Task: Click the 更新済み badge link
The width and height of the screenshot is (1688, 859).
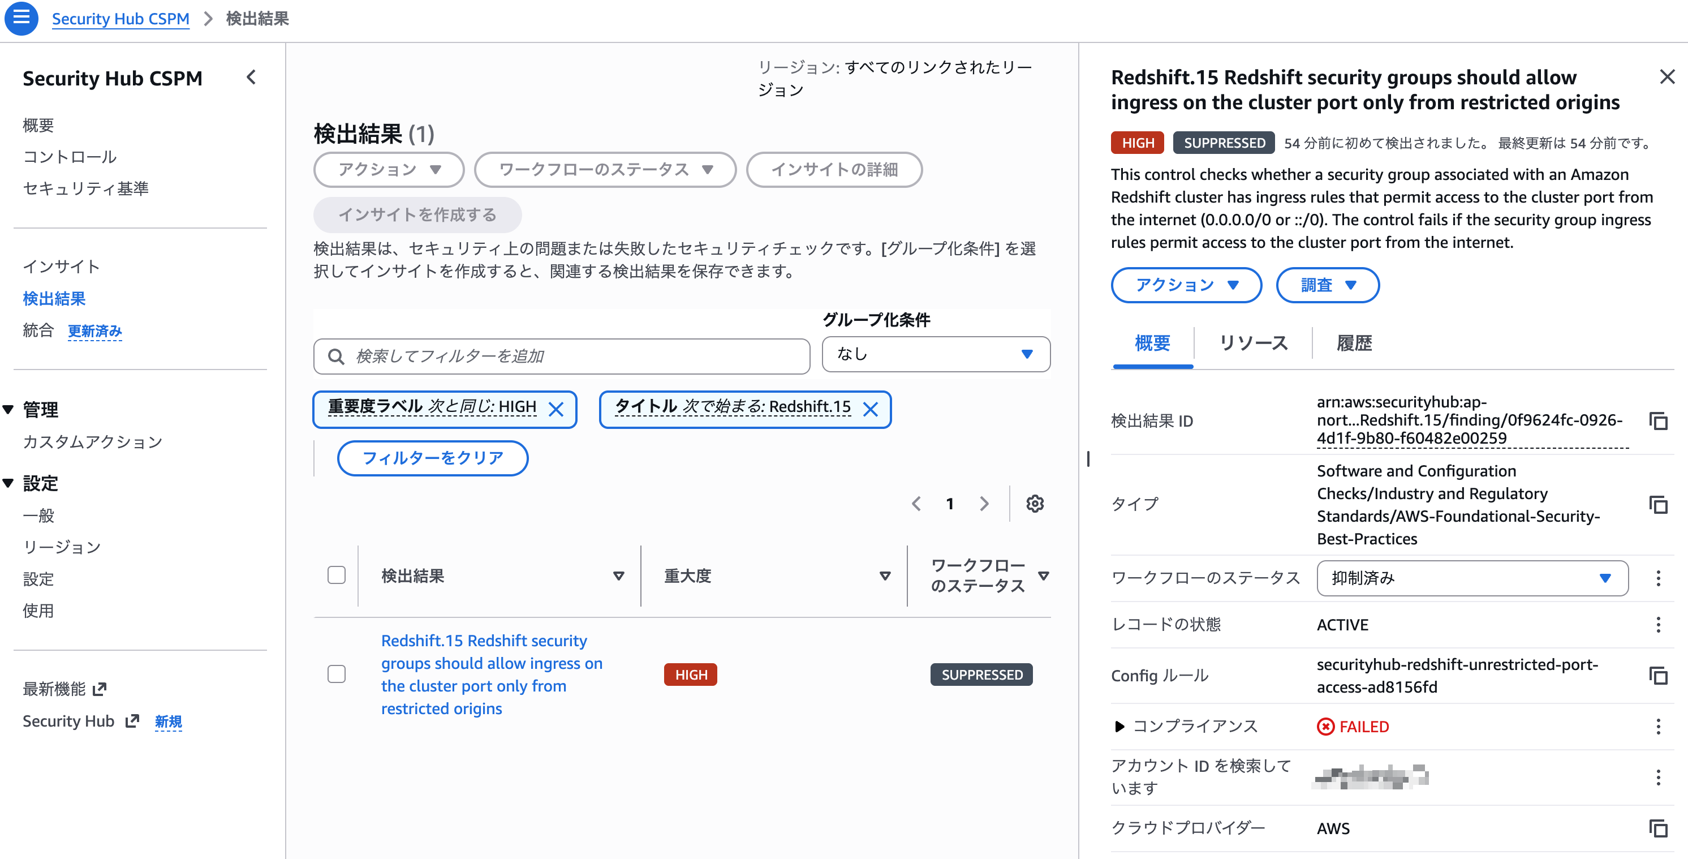Action: tap(95, 331)
